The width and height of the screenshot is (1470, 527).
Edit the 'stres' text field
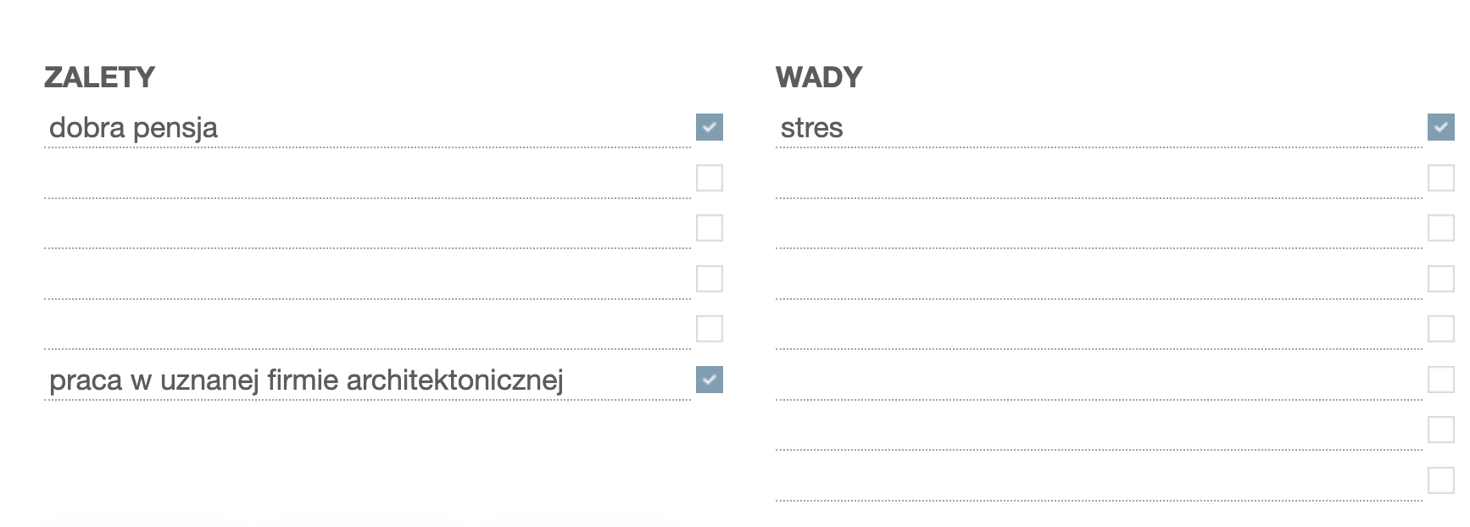coord(1099,128)
